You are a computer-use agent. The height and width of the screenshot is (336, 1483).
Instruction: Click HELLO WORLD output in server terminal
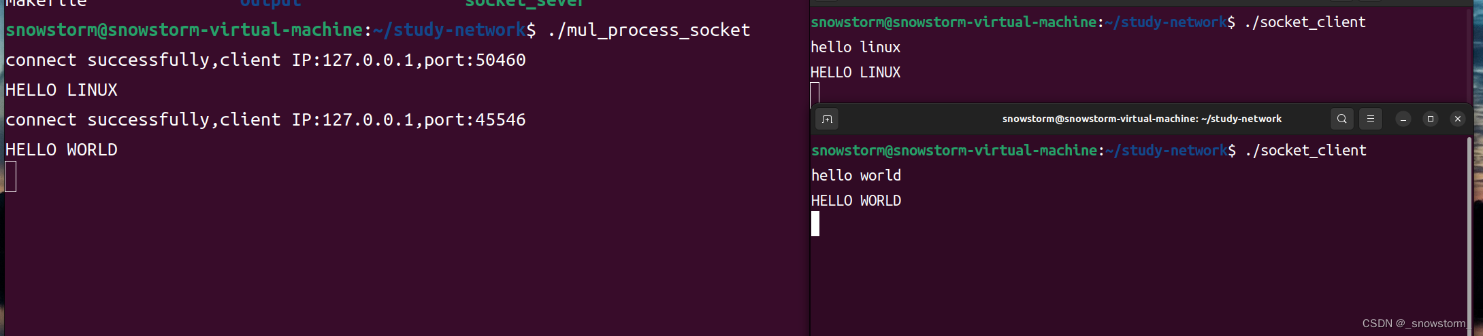tap(61, 149)
